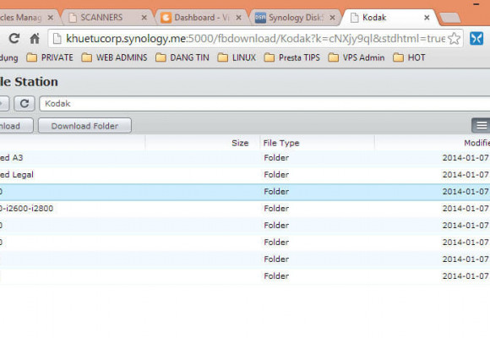Close the Dashboard tab
490x338 pixels.
pyautogui.click(x=238, y=18)
